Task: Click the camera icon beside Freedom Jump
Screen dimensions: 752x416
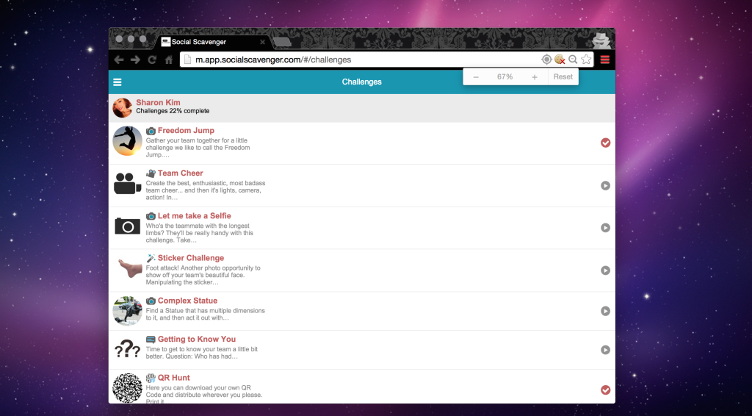Action: pos(151,131)
